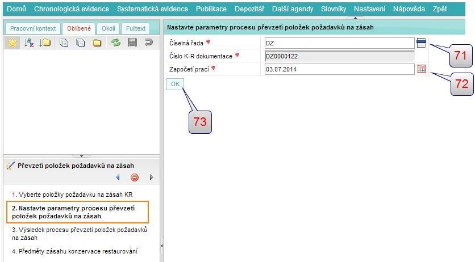
Task: Open the Nastavení menu
Action: [x=369, y=9]
